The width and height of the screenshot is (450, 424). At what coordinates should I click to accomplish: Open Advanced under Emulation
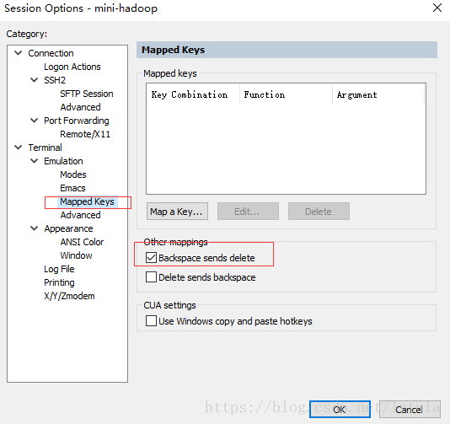click(80, 215)
